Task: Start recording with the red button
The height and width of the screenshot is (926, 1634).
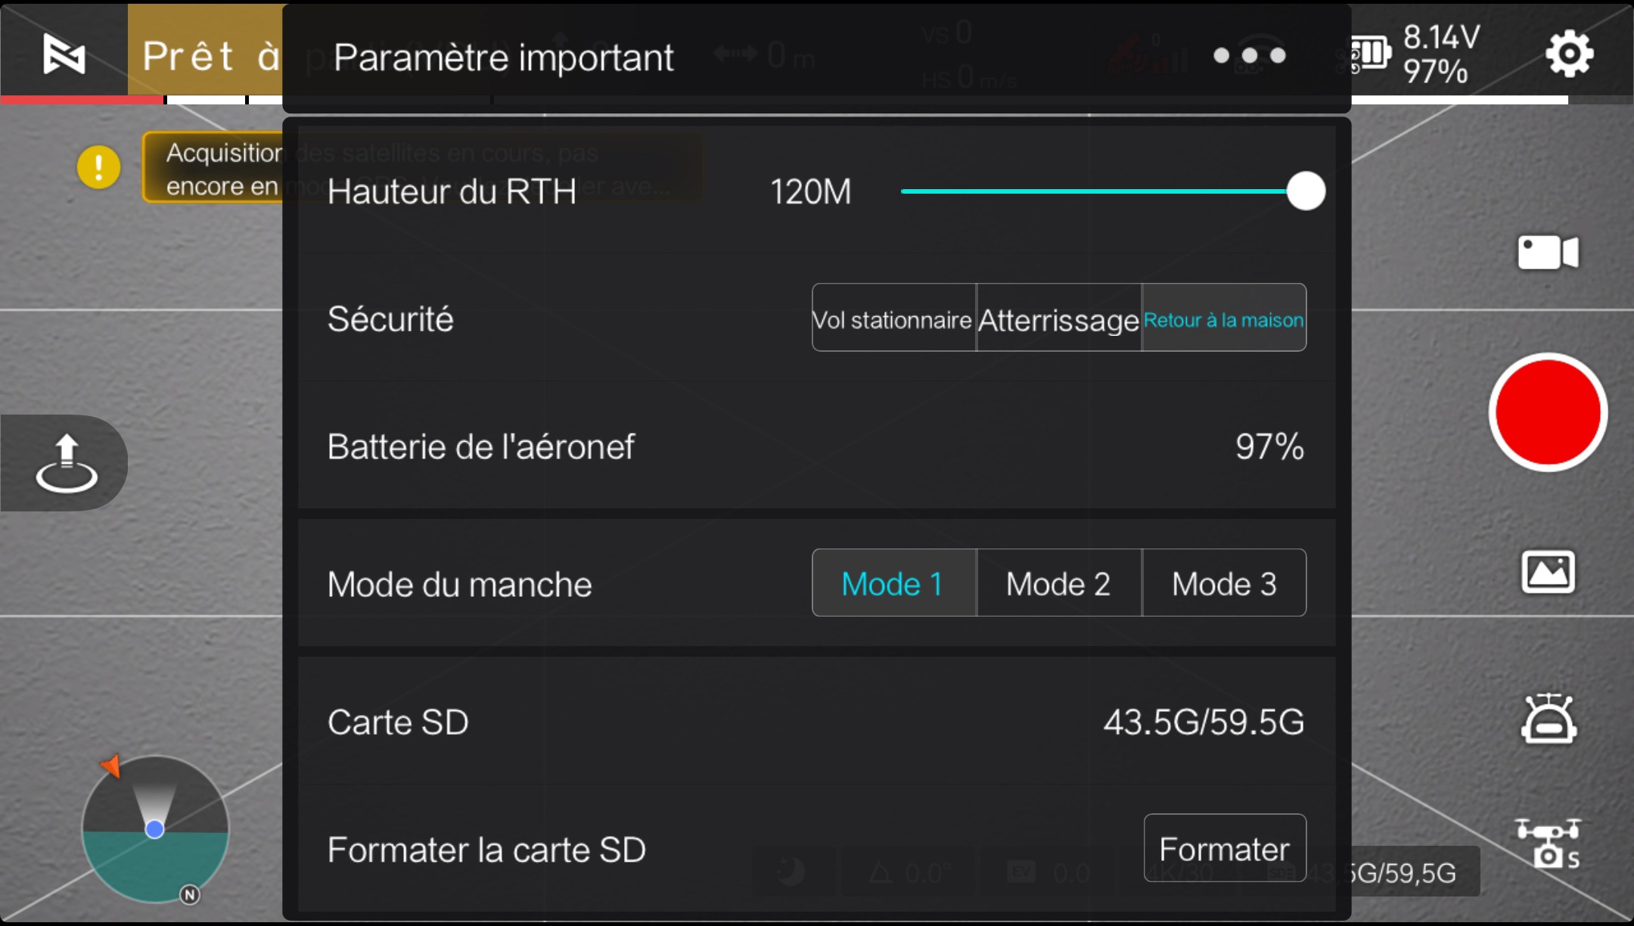Action: (1548, 412)
